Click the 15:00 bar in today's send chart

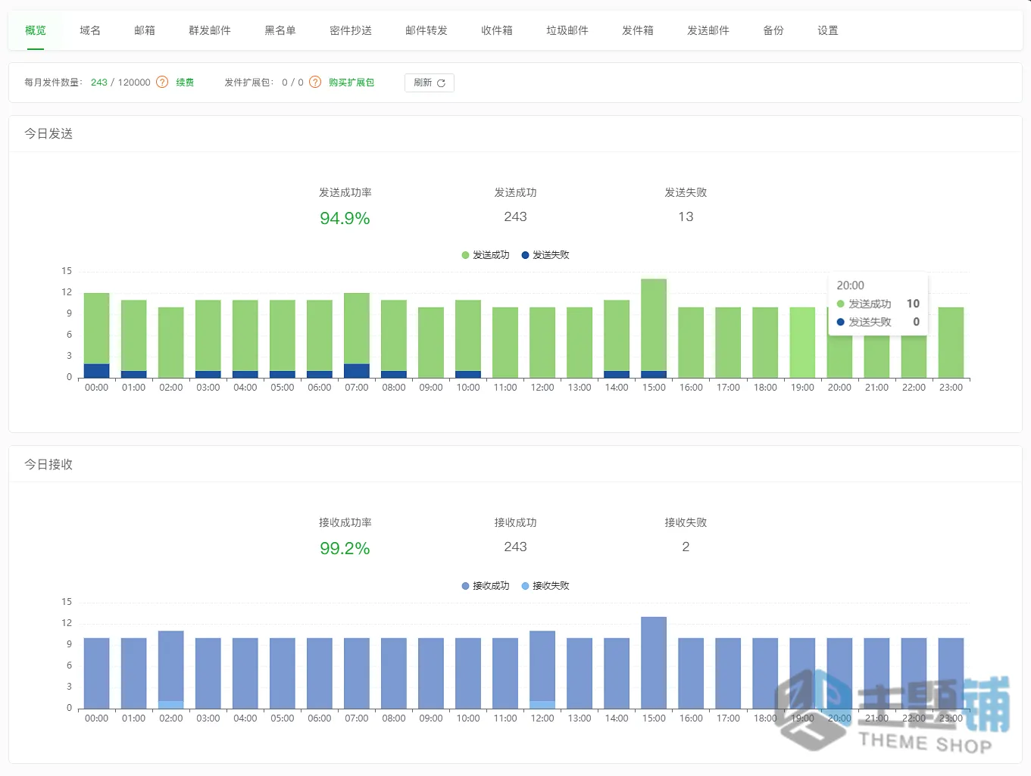click(654, 329)
